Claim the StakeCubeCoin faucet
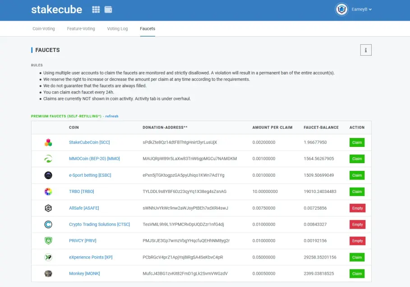 (x=357, y=142)
